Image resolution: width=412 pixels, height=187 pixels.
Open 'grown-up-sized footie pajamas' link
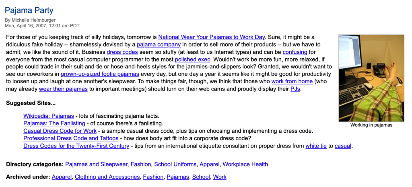(100, 74)
